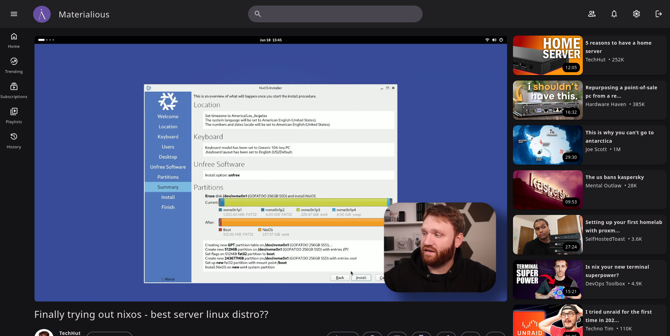Image resolution: width=670 pixels, height=336 pixels.
Task: Click the logout icon in header
Action: [659, 14]
